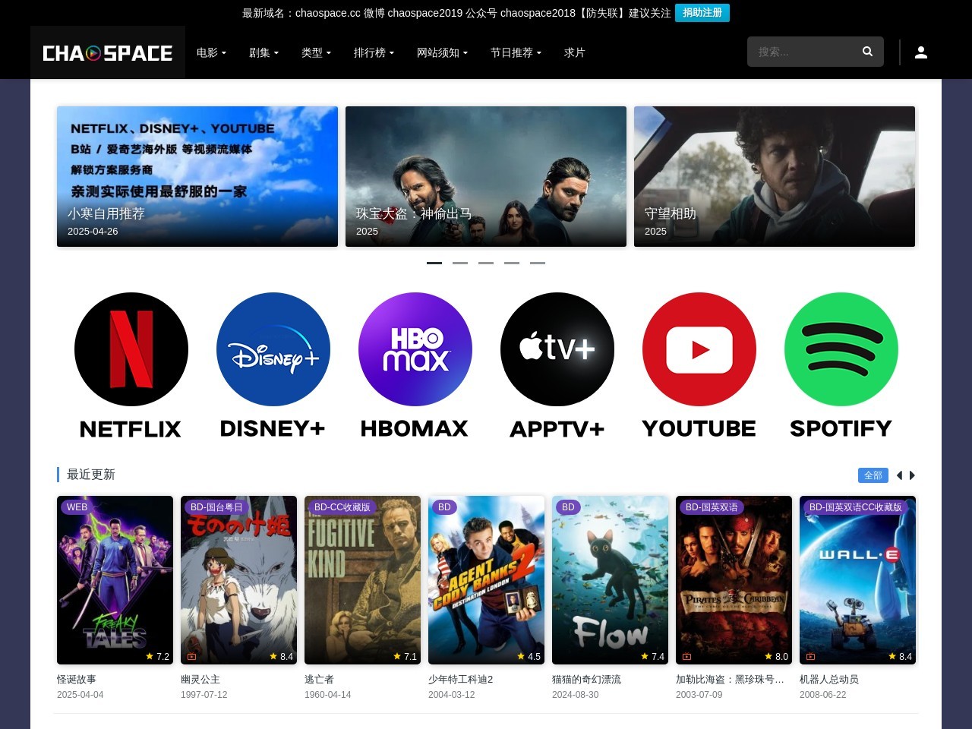Expand the 类型 dropdown menu

[x=316, y=52]
